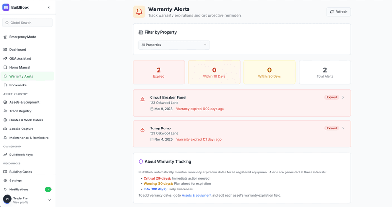Click the Global Search field
Viewport: 392px width, 207px height.
click(27, 23)
